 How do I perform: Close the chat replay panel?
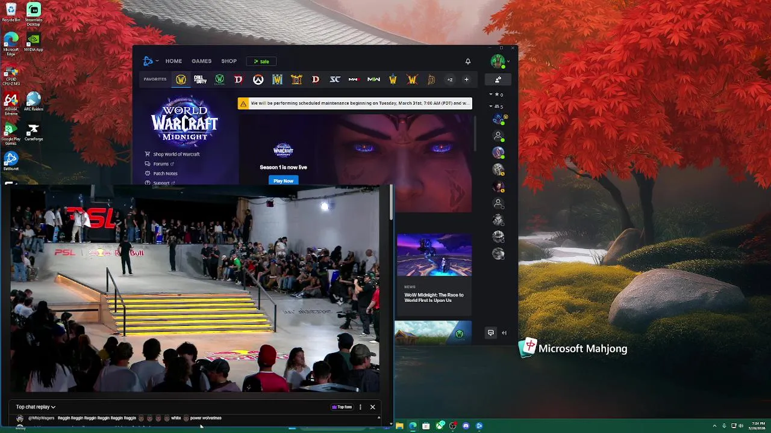(372, 407)
